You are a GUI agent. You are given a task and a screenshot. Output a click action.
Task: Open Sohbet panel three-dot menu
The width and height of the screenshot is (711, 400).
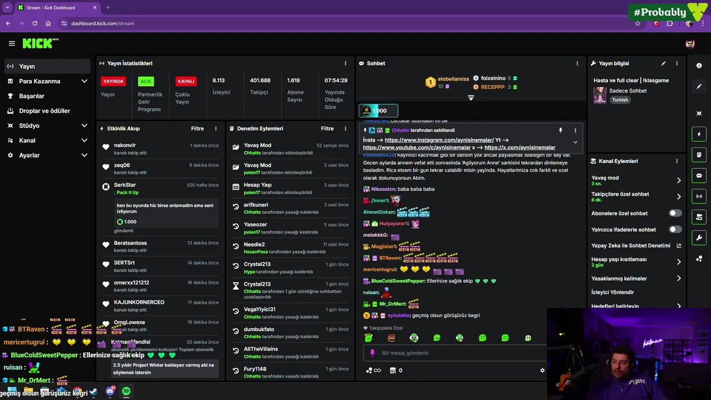click(577, 63)
